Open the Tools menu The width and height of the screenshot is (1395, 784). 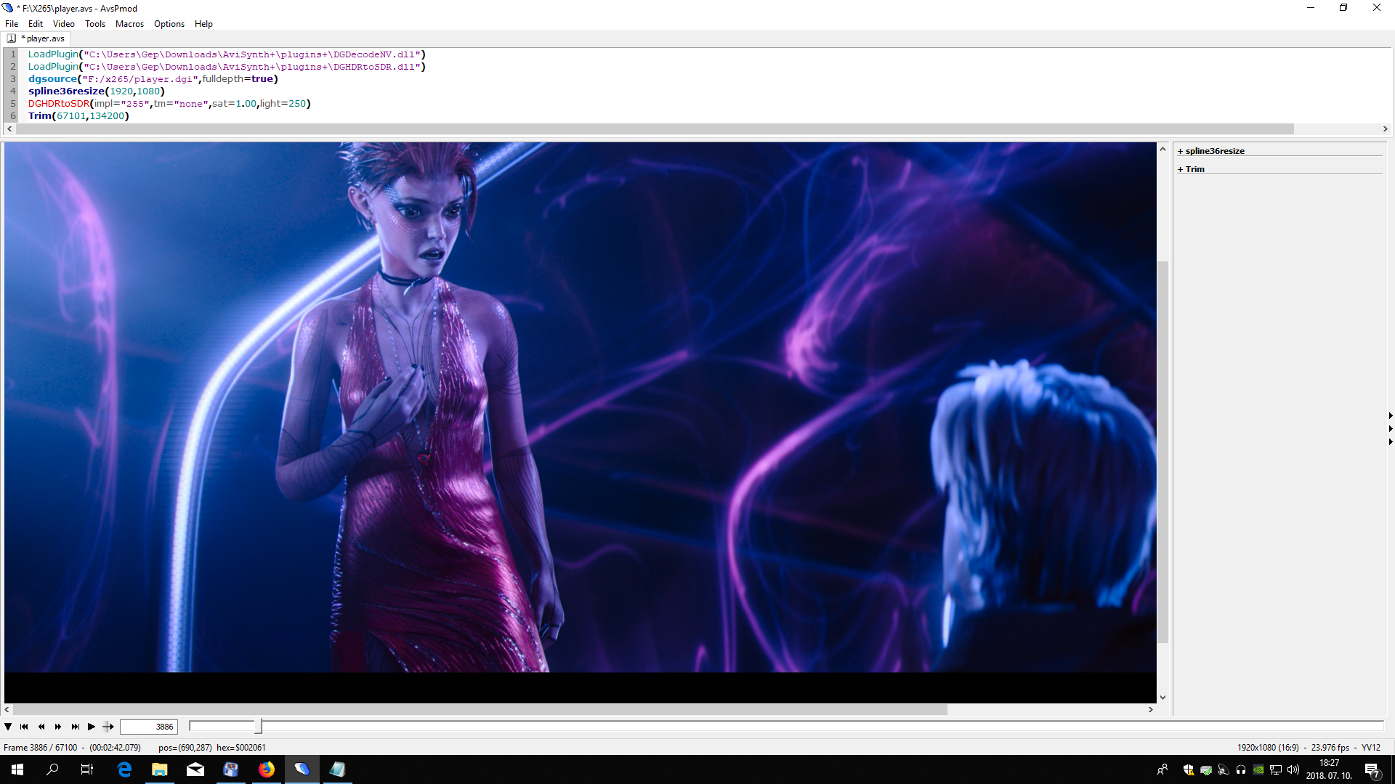coord(95,24)
